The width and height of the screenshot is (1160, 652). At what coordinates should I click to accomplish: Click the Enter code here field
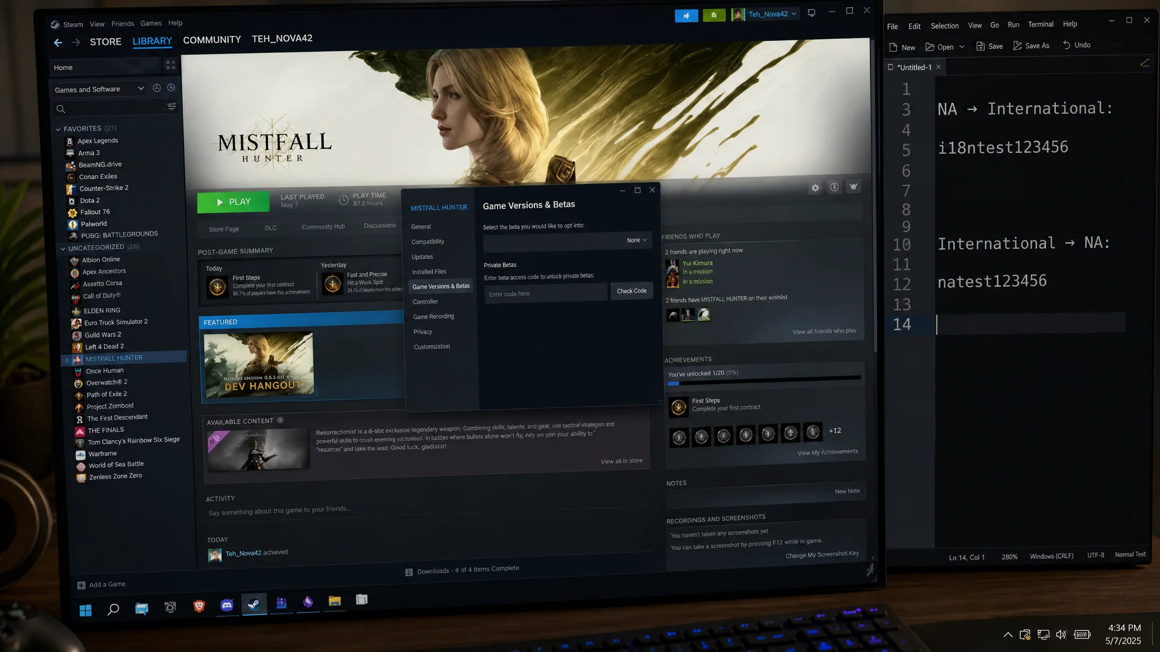pos(545,293)
